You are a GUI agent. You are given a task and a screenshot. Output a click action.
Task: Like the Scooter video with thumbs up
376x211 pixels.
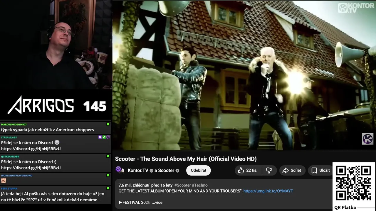(x=248, y=170)
